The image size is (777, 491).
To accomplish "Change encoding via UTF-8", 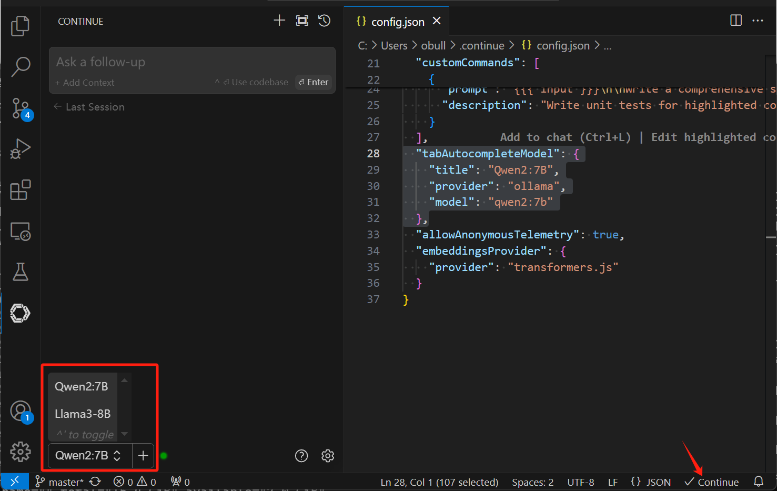I will tap(581, 482).
